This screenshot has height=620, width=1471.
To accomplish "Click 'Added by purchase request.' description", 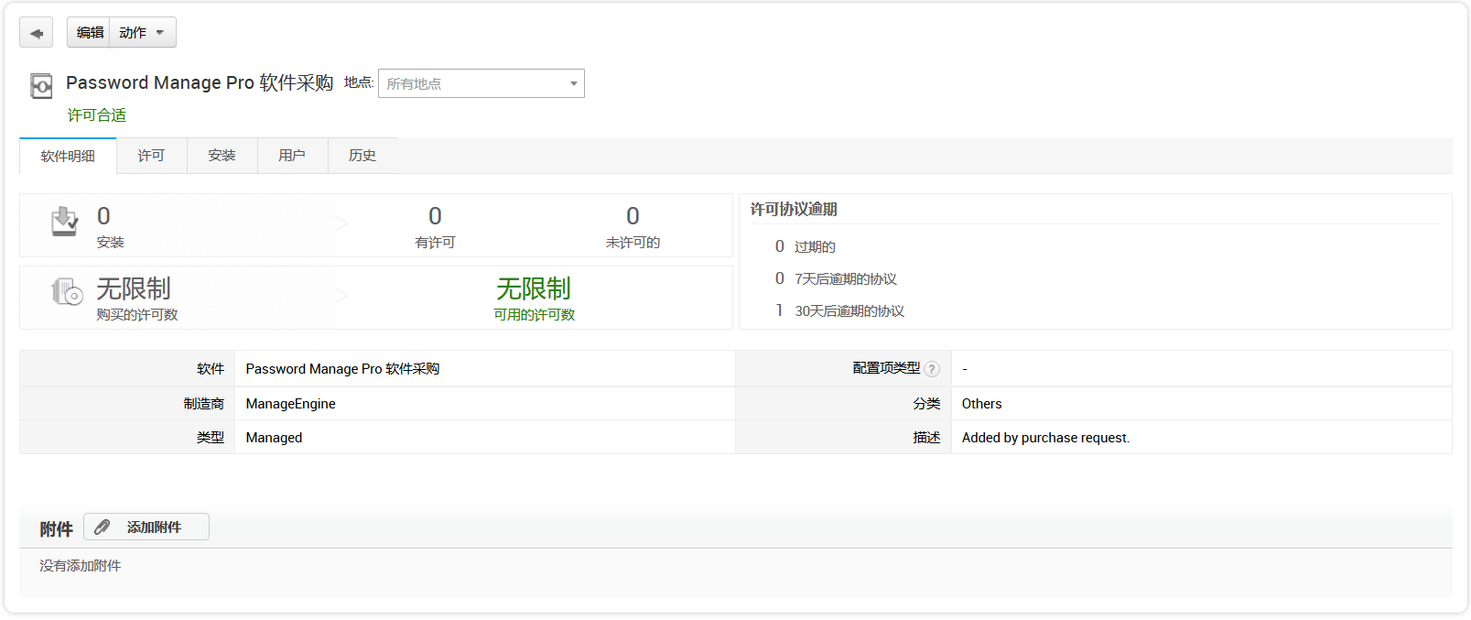I will 1045,438.
